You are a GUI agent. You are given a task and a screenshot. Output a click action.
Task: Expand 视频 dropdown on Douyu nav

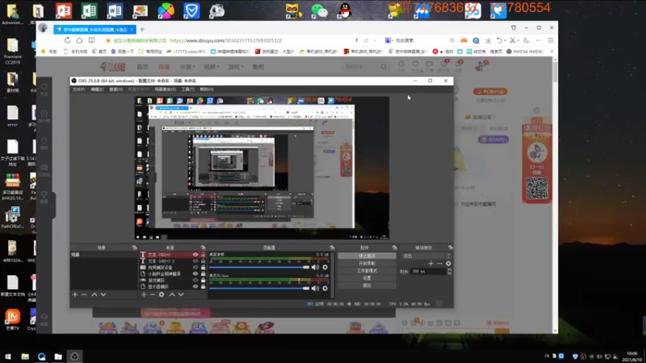point(212,67)
